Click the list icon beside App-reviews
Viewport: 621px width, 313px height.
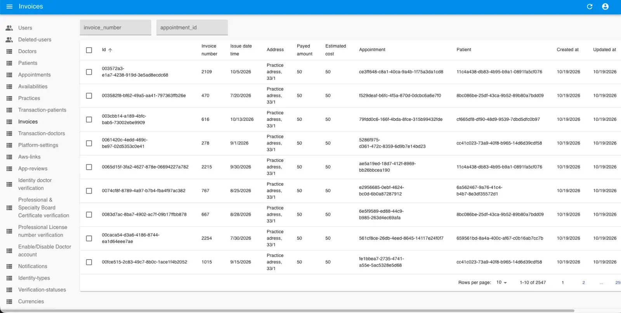(9, 169)
